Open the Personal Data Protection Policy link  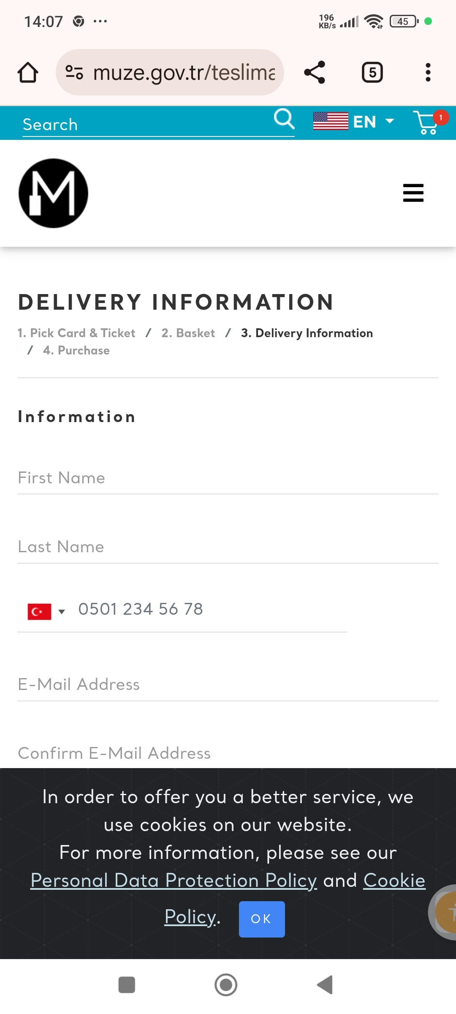click(x=174, y=881)
